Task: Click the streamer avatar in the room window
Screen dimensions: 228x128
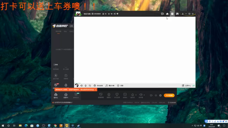Action: click(78, 14)
